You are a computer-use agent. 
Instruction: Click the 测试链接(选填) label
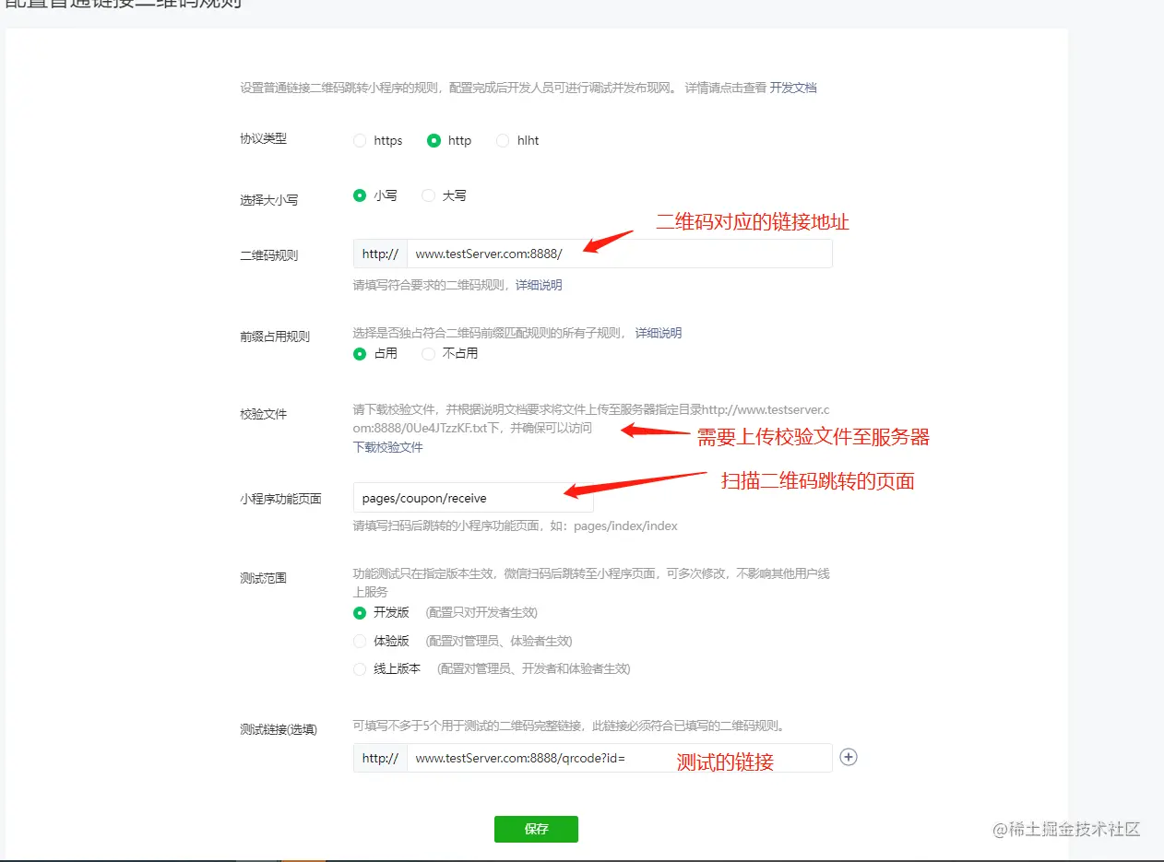[279, 729]
